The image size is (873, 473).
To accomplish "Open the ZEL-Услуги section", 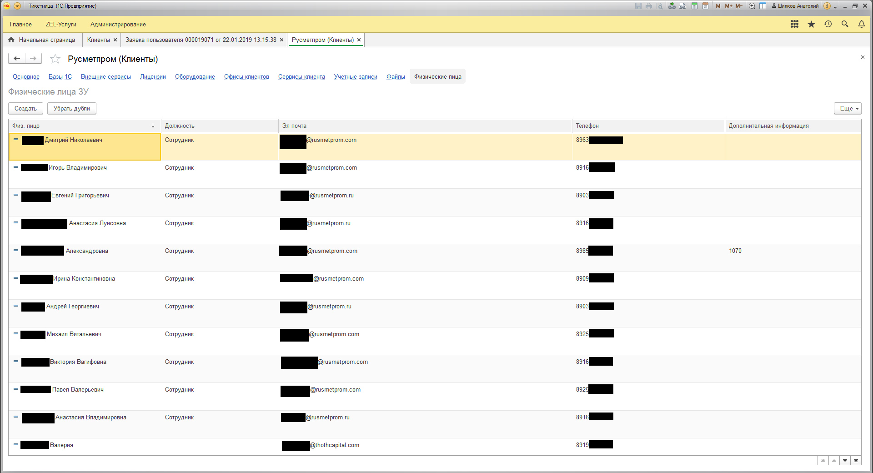I will pos(61,25).
